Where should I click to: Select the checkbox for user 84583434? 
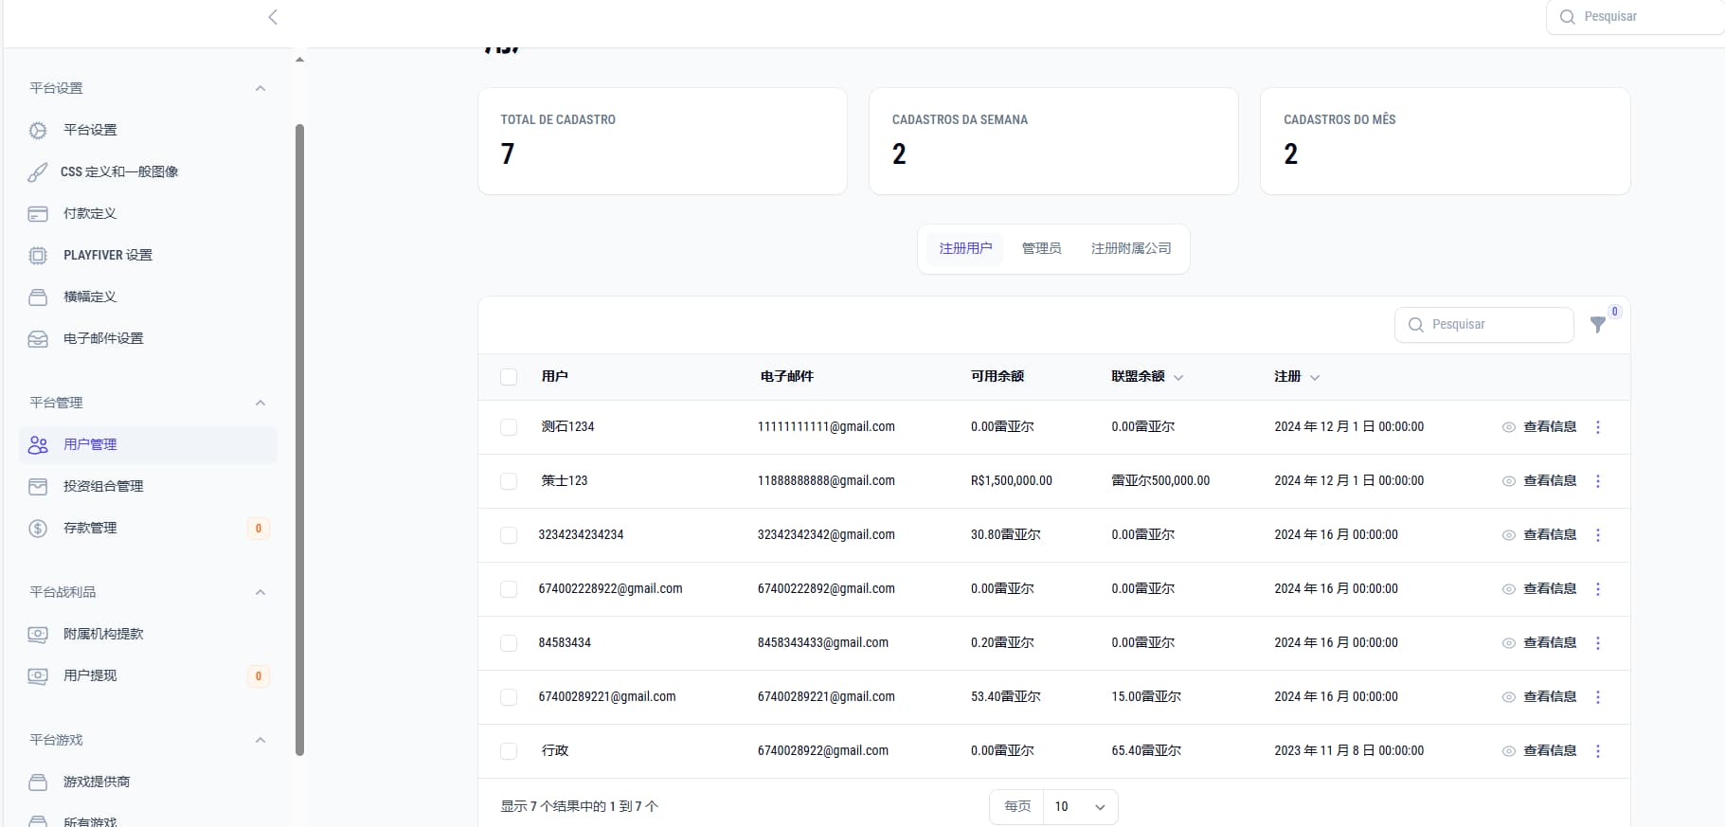click(x=509, y=643)
